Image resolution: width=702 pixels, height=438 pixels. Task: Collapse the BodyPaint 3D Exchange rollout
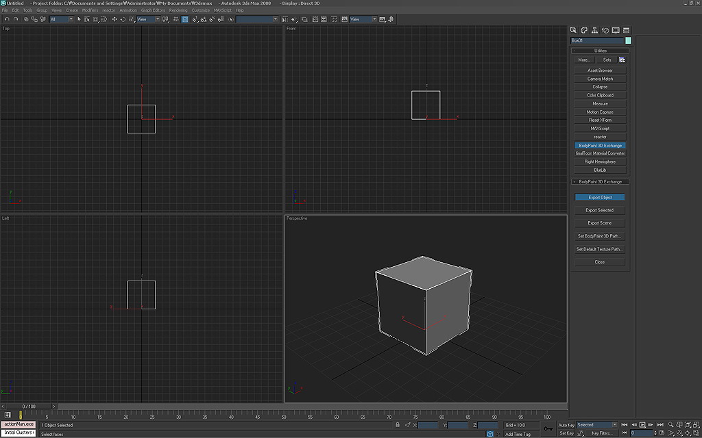[x=600, y=182]
